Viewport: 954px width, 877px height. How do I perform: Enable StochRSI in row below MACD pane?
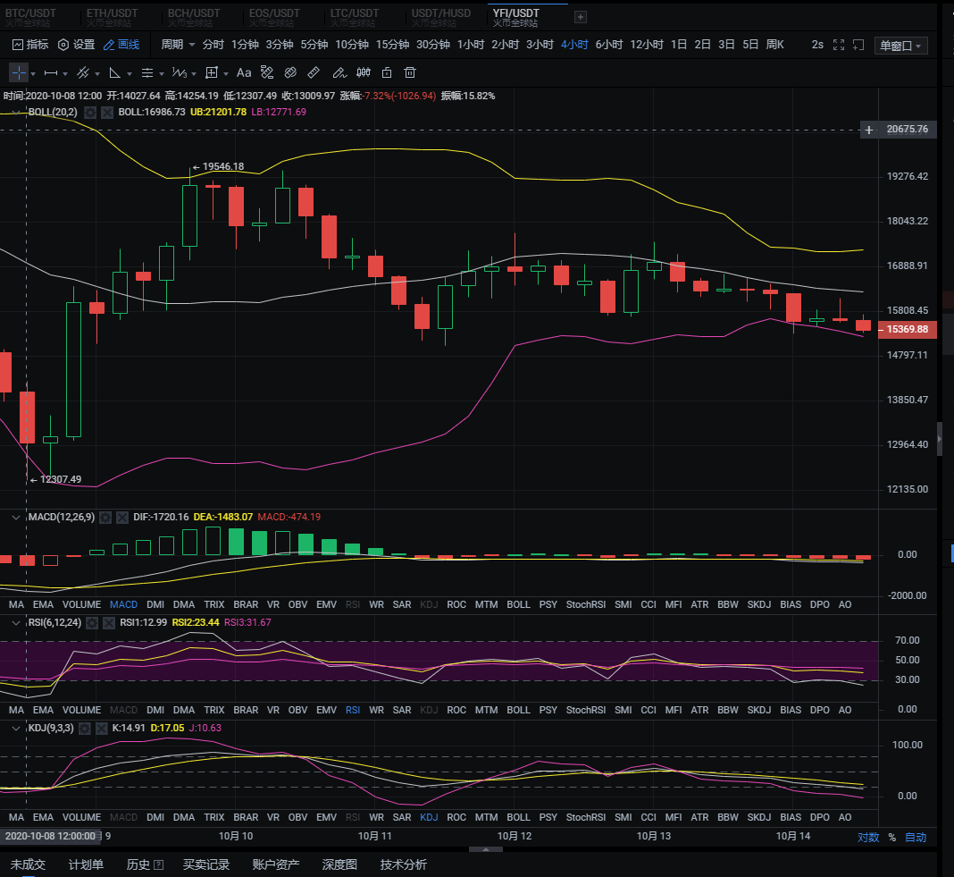[x=586, y=604]
